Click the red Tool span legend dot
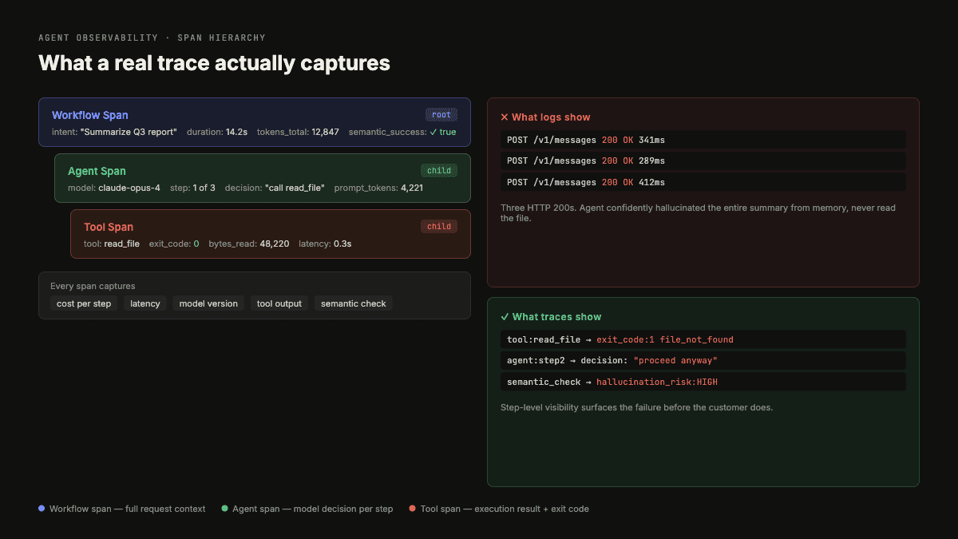This screenshot has height=539, width=958. click(413, 509)
